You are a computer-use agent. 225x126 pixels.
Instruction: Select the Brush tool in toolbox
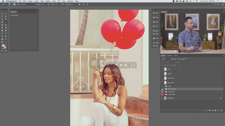(x=6, y=22)
